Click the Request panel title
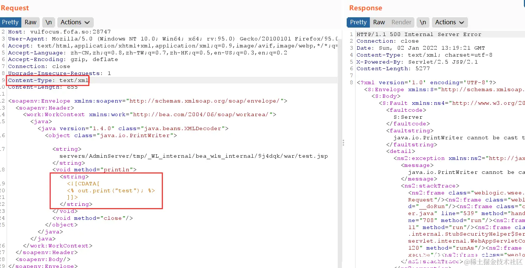This screenshot has width=525, height=268. tap(15, 8)
